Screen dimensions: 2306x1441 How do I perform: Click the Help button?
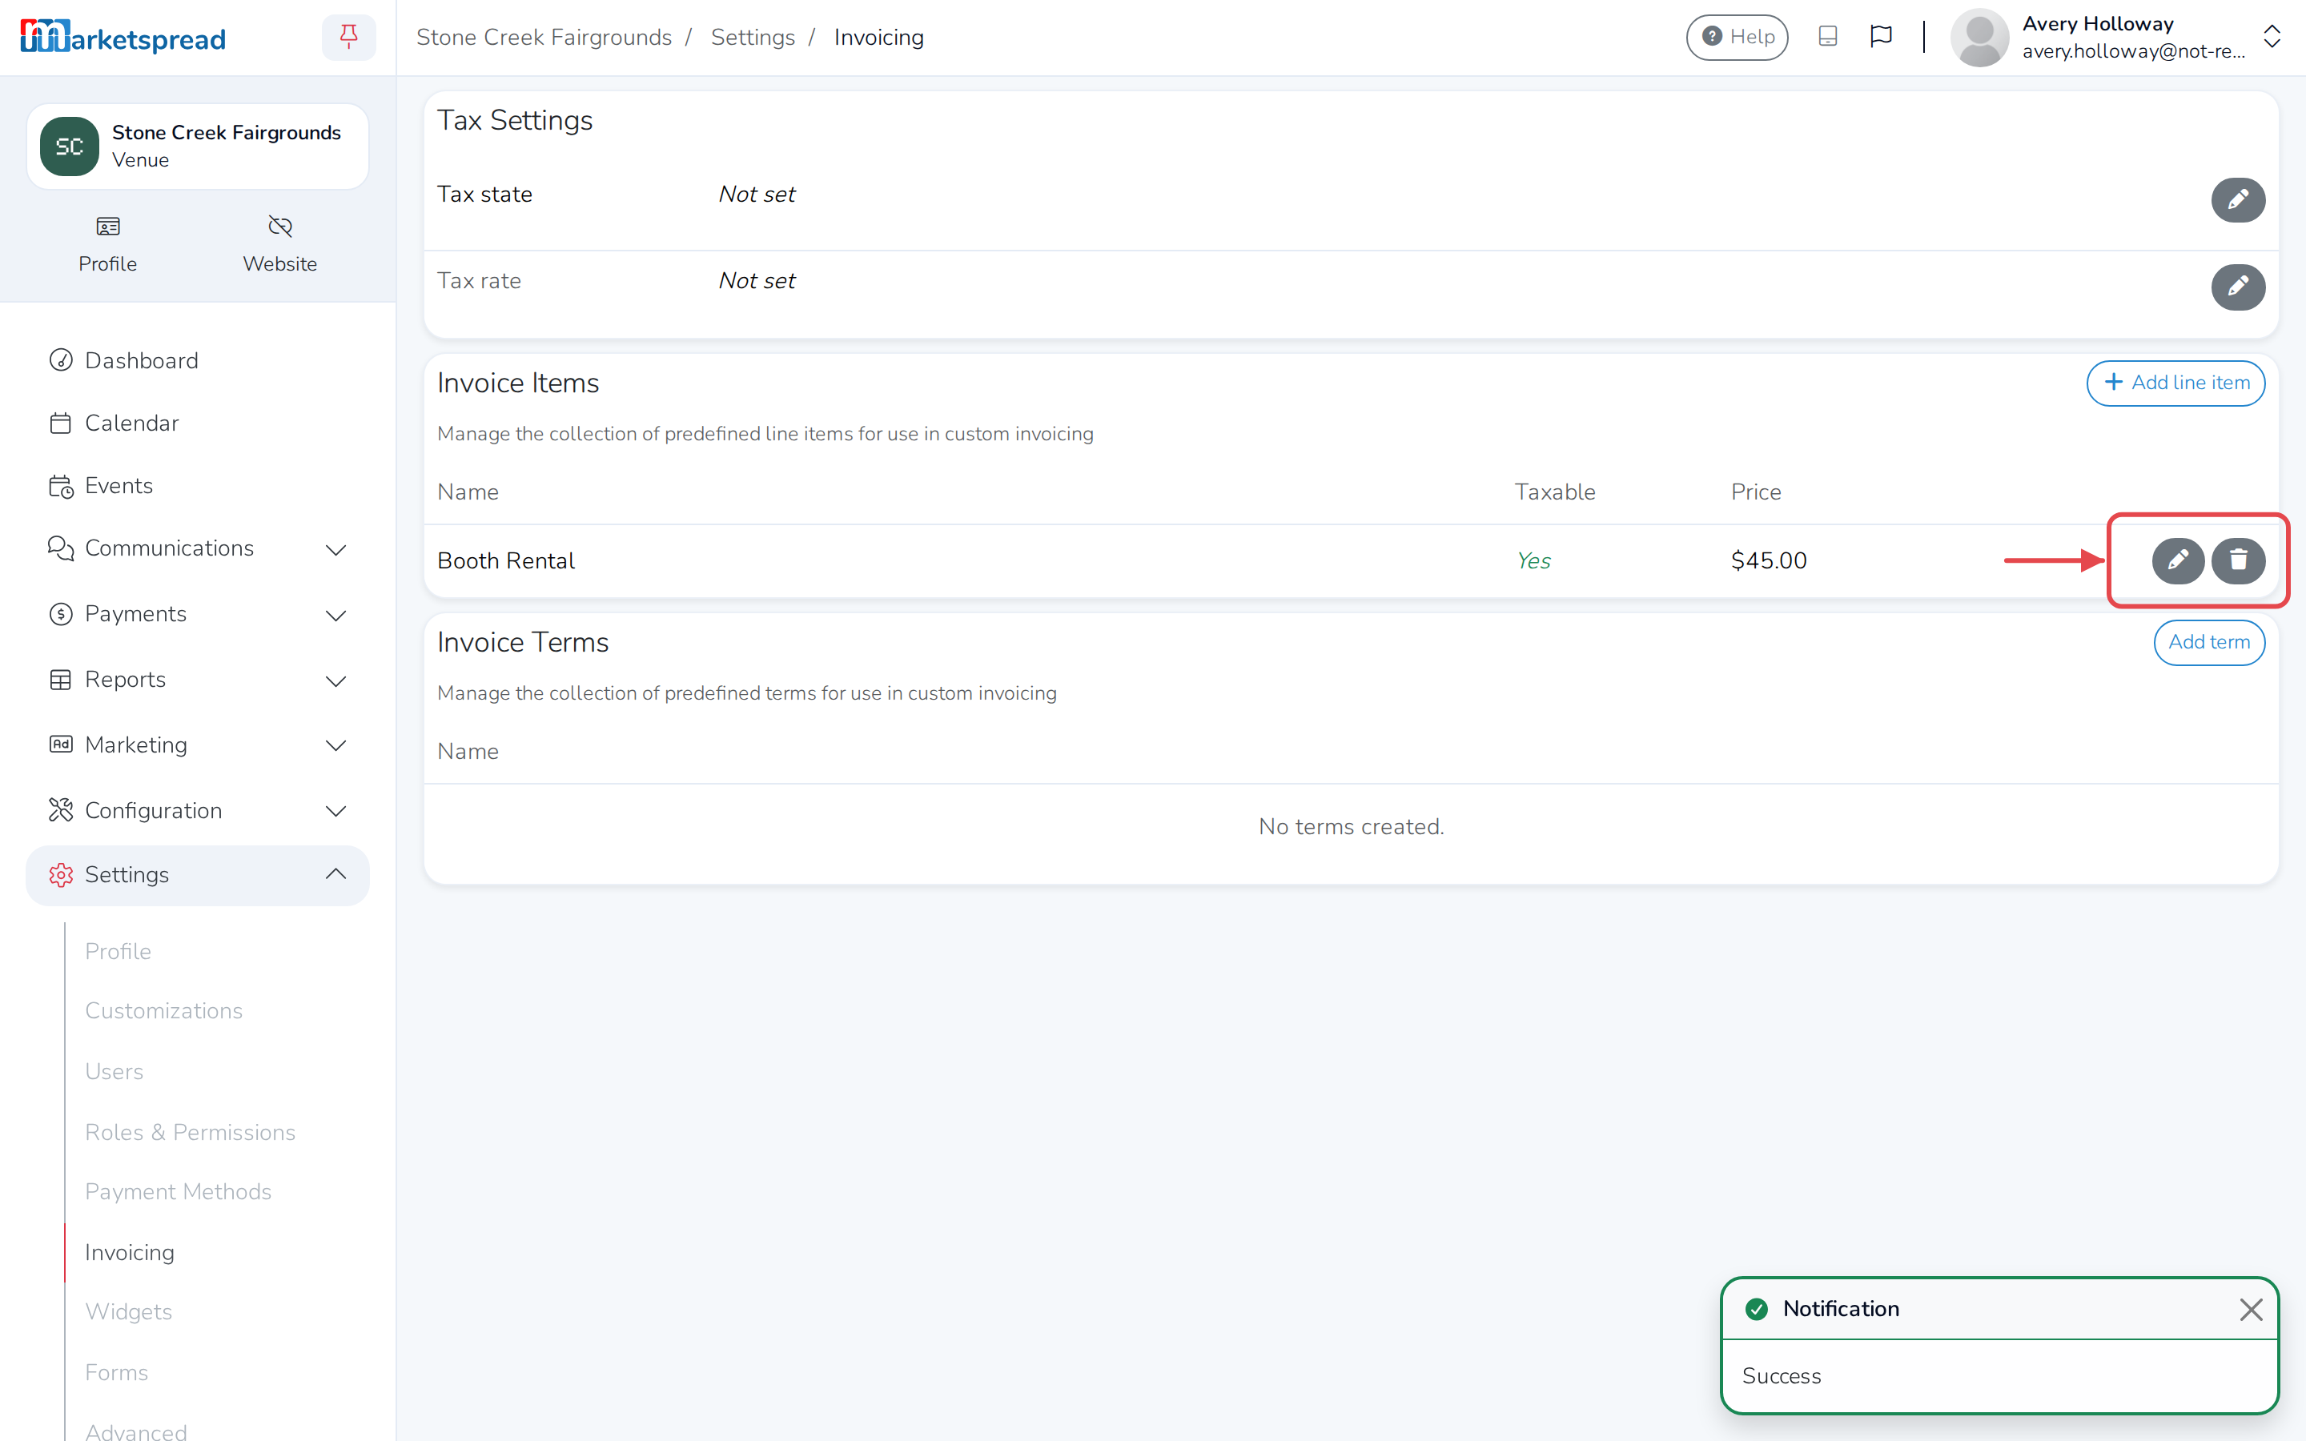(x=1736, y=37)
